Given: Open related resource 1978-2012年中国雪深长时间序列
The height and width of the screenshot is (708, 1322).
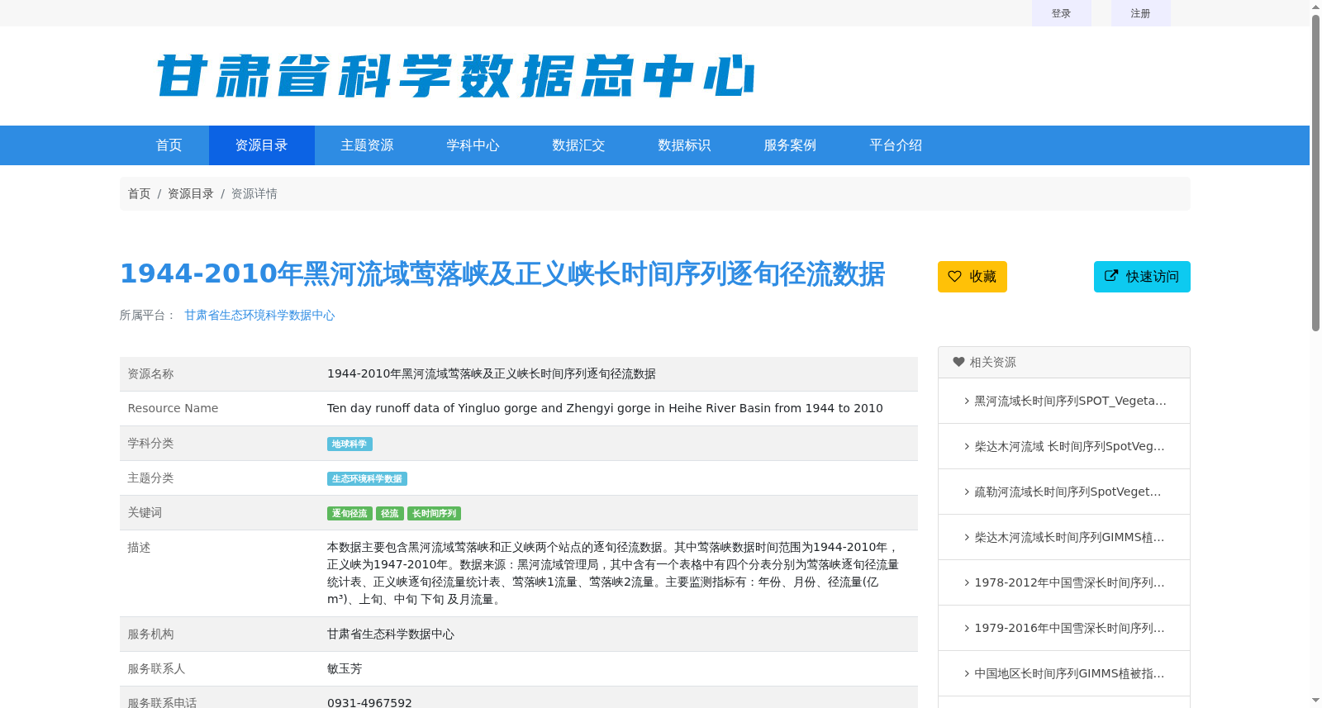Looking at the screenshot, I should point(1069,582).
